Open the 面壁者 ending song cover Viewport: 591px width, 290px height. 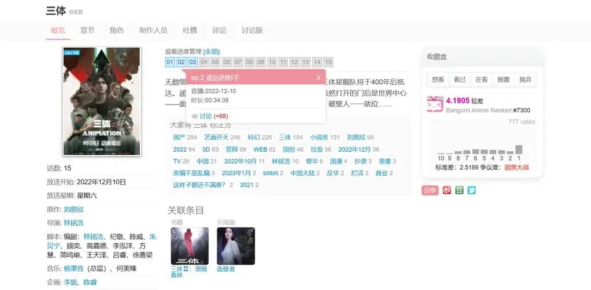(236, 246)
